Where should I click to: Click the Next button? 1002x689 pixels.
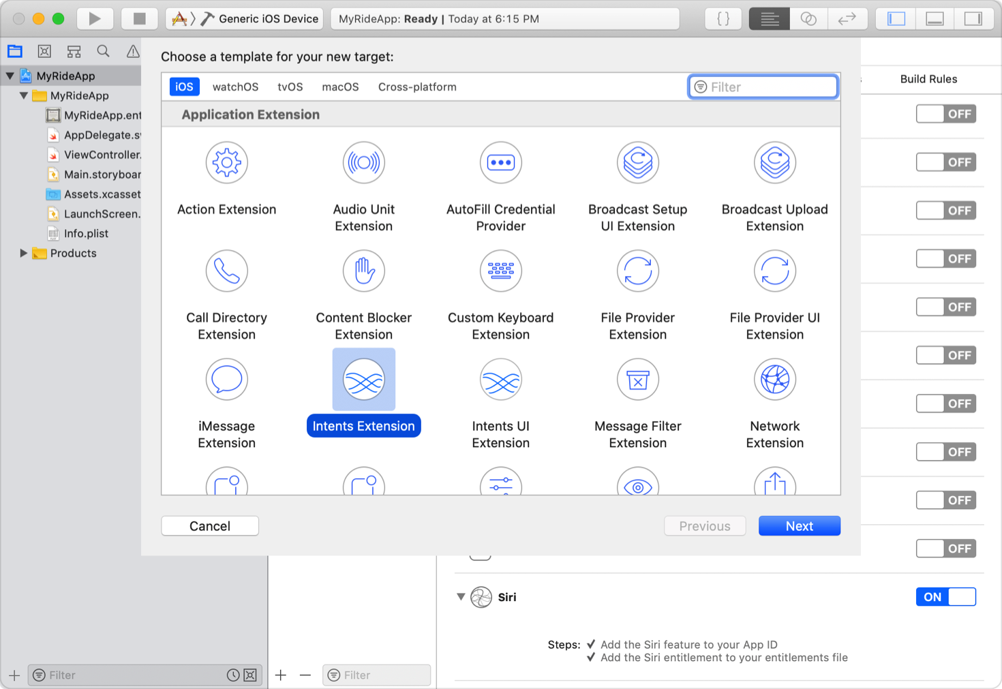[799, 525]
